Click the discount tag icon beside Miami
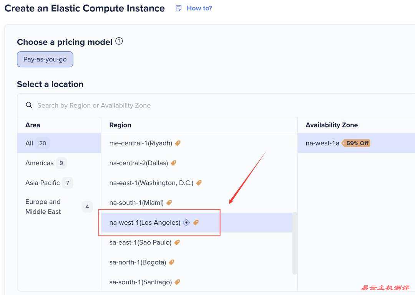 [x=169, y=203]
